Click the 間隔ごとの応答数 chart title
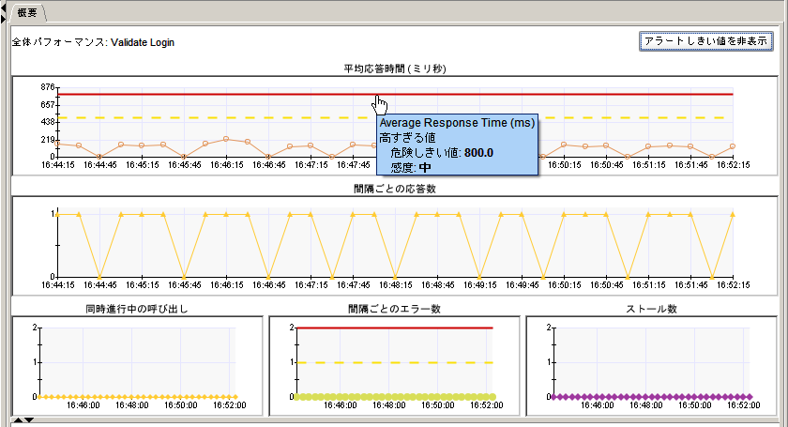The image size is (788, 427). point(393,188)
